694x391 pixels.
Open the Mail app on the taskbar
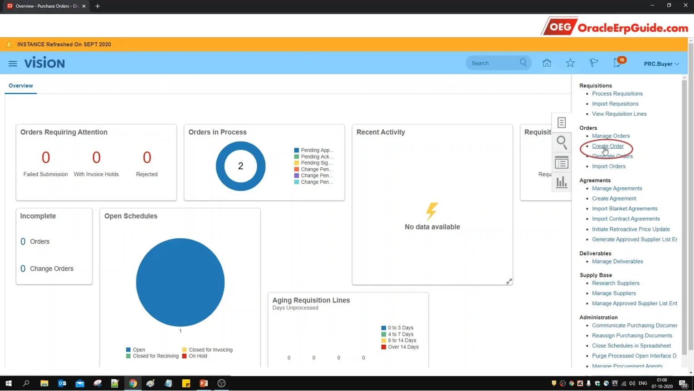click(x=80, y=383)
